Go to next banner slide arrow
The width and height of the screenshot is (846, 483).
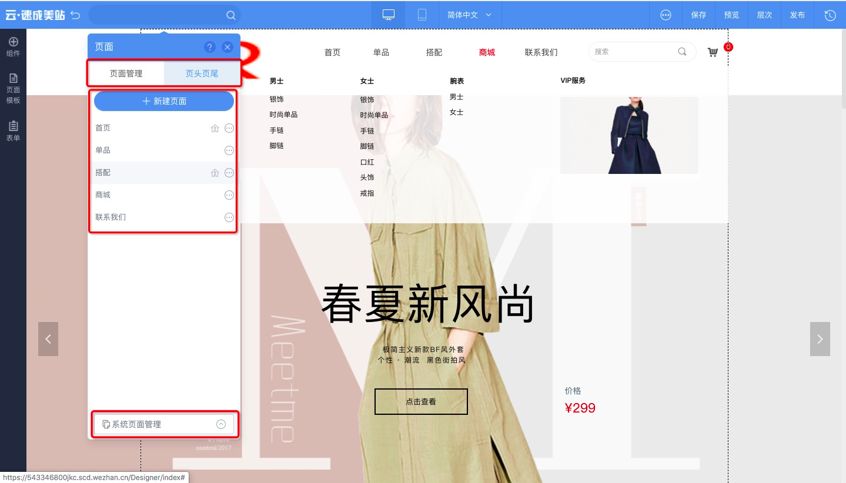click(820, 339)
